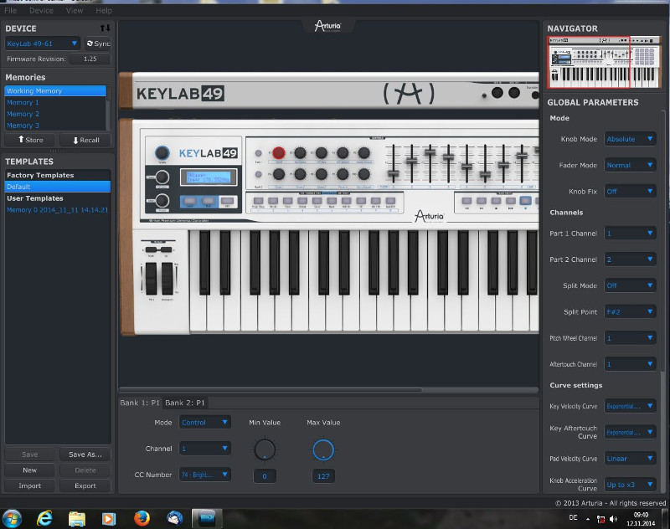Select the P5 knob ending the top row

pyautogui.click(x=364, y=152)
